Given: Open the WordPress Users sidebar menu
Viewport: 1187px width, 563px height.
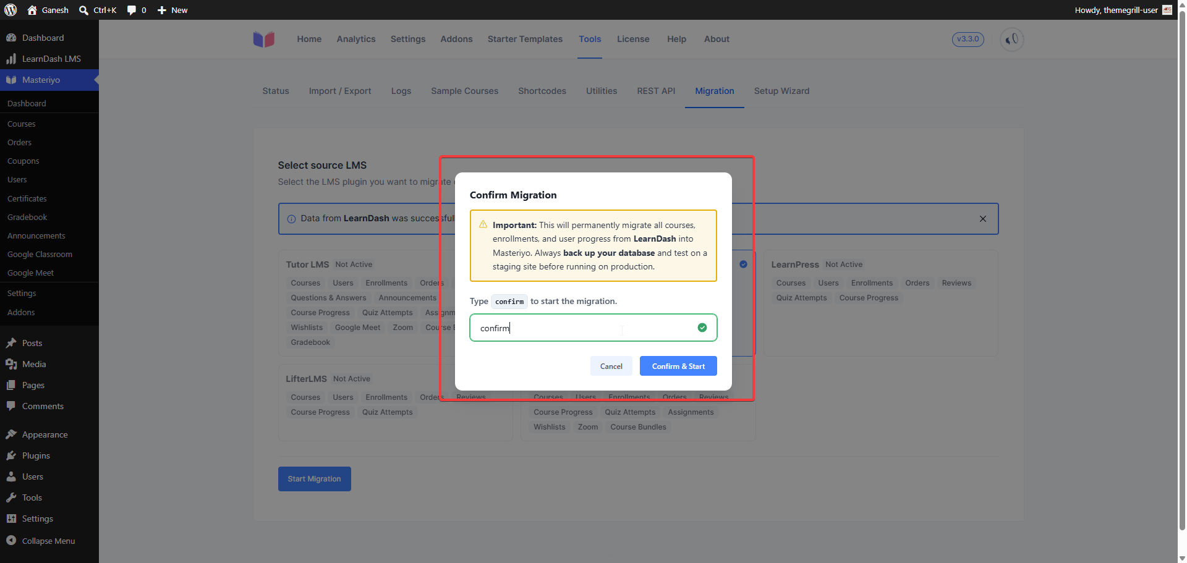Looking at the screenshot, I should click(49, 476).
